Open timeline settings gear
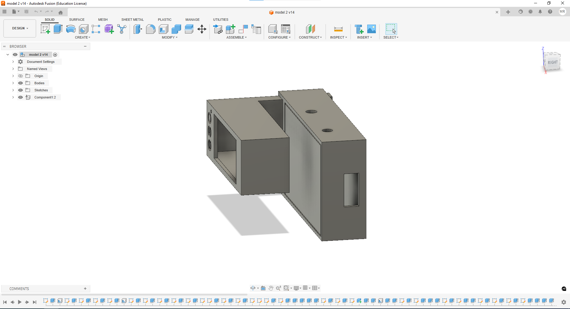The width and height of the screenshot is (570, 309). [x=563, y=302]
